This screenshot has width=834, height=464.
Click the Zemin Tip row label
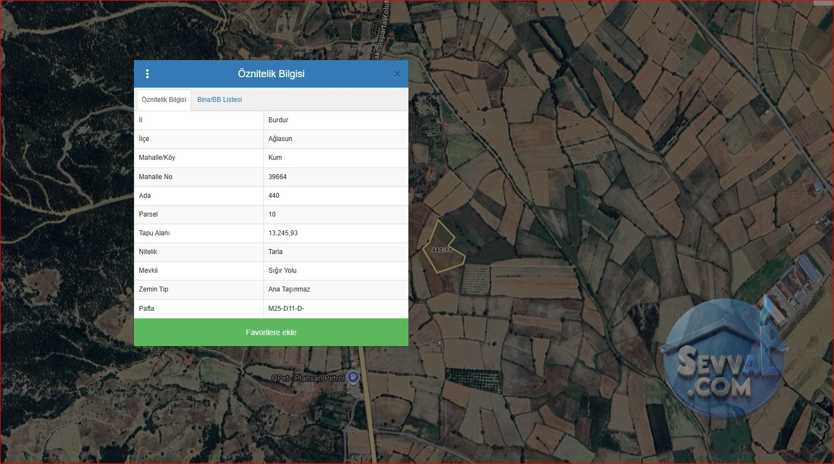pos(154,289)
